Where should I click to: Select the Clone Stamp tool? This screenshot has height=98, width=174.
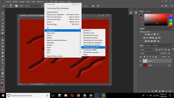(2, 40)
